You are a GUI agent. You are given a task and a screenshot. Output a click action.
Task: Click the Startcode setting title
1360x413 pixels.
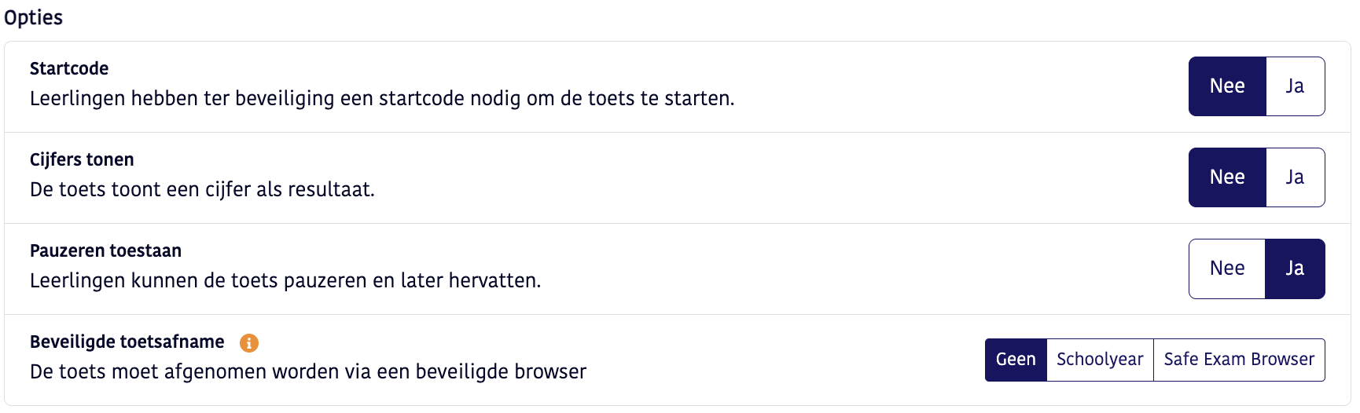click(69, 68)
